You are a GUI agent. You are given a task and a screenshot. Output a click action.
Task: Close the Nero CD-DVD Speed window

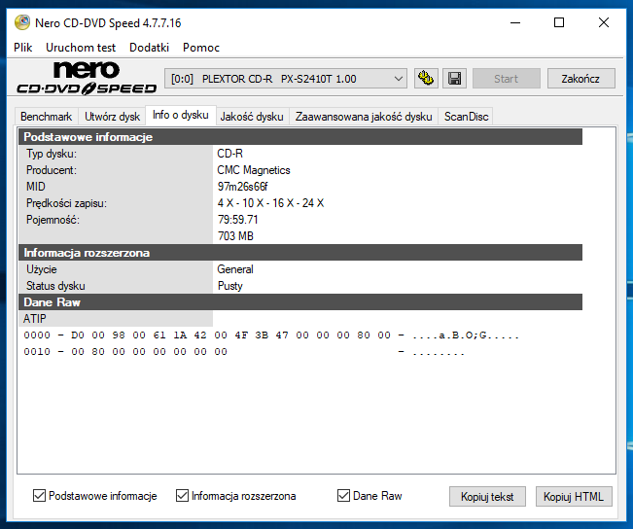604,22
